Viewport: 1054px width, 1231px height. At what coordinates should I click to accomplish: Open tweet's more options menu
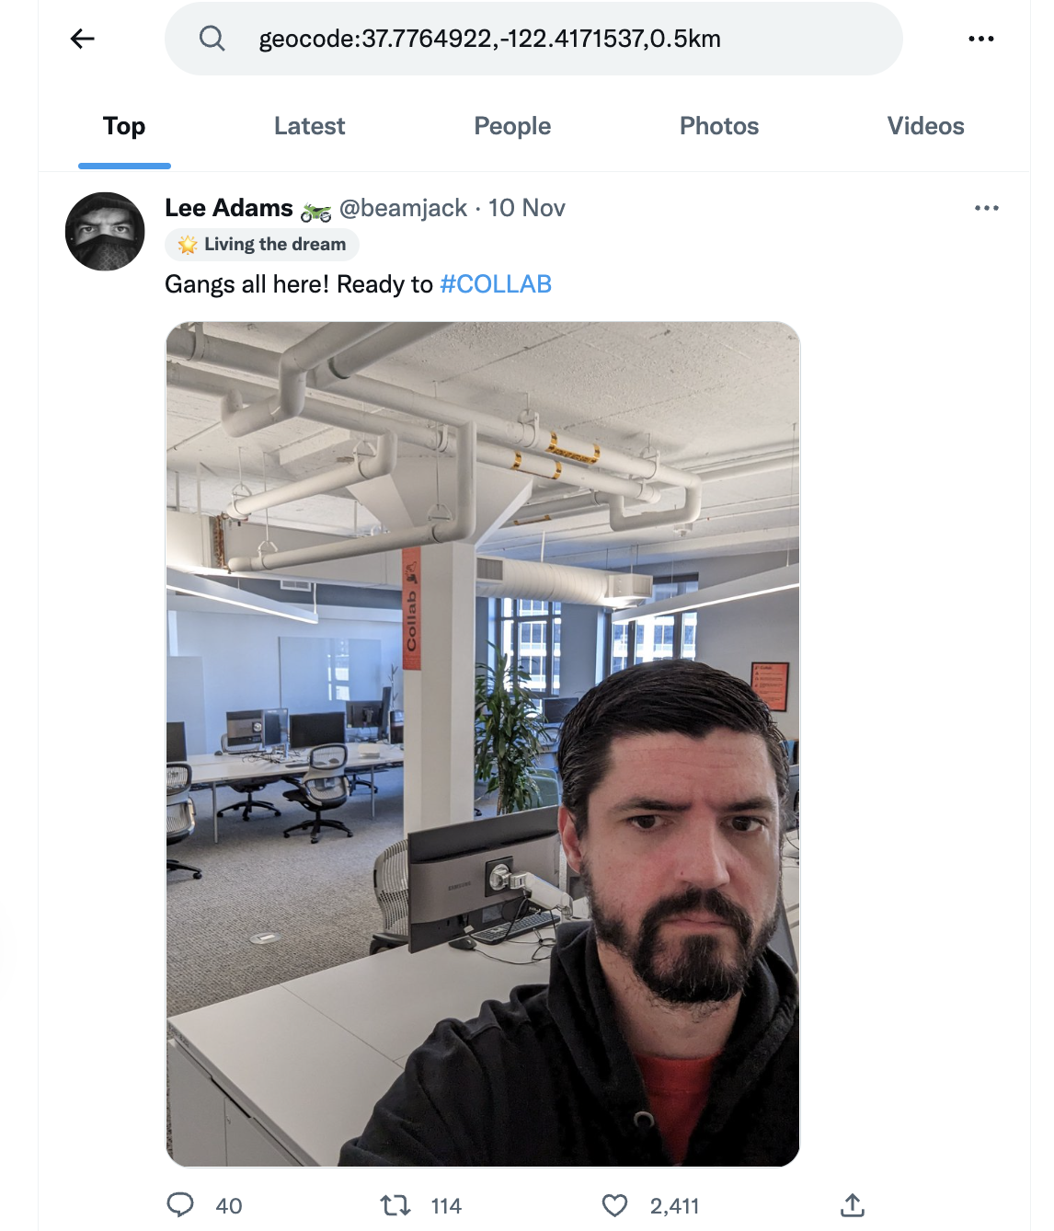987,208
